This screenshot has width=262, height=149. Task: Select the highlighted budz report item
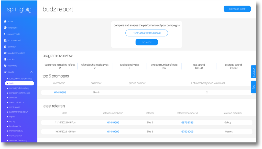click(x=19, y=83)
